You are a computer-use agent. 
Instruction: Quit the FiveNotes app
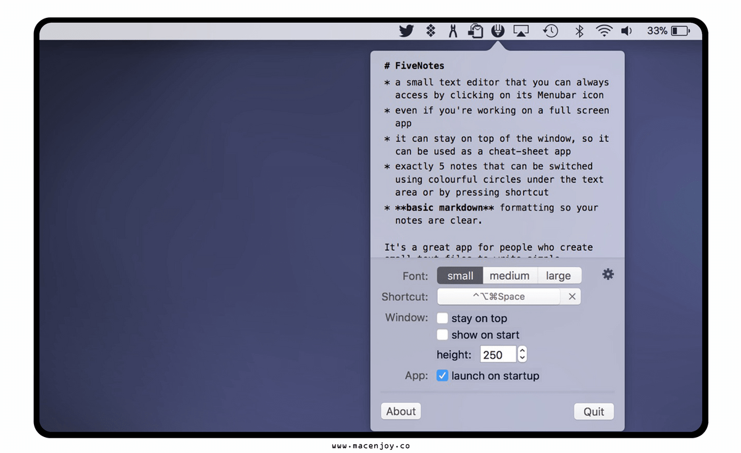click(594, 412)
